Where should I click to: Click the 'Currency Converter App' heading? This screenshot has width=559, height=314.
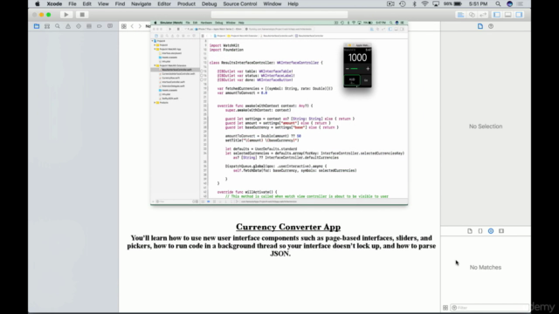(x=288, y=227)
